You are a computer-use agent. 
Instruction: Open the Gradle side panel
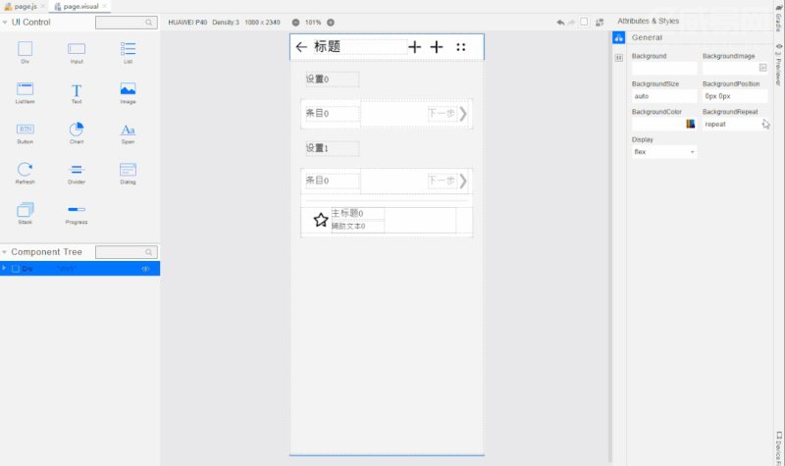click(x=778, y=19)
